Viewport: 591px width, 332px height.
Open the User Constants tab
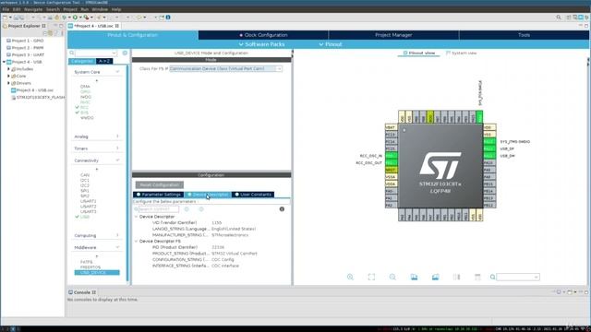253,195
